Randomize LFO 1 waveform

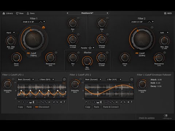click(x=49, y=102)
